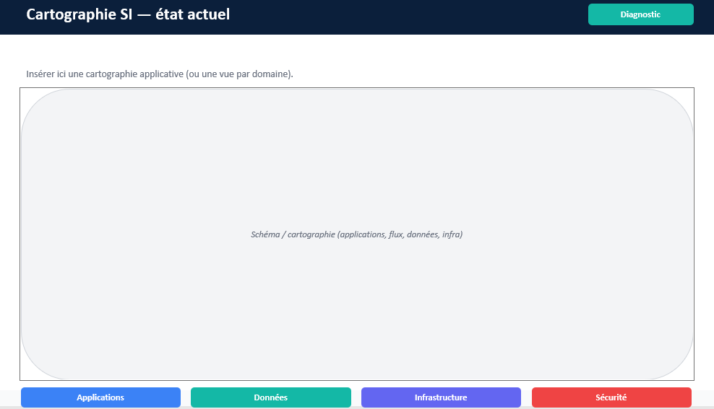
Task: Click the light gray strip below the buttons
Action: pyautogui.click(x=357, y=408)
